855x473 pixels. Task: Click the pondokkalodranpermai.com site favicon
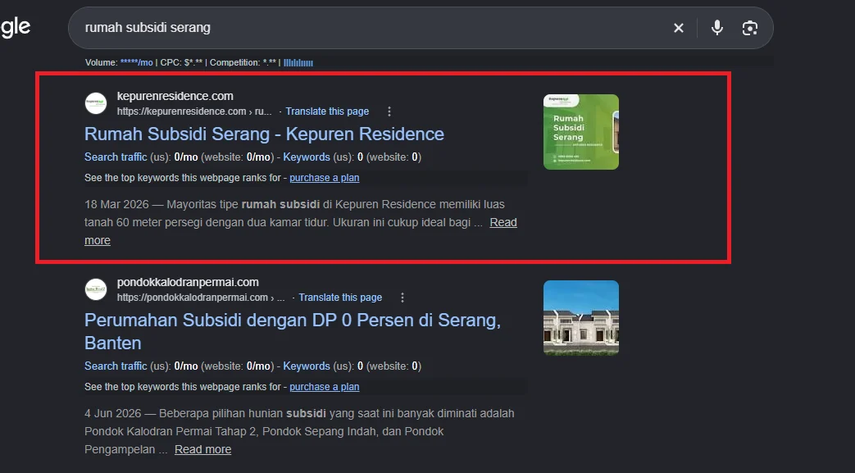pos(96,289)
